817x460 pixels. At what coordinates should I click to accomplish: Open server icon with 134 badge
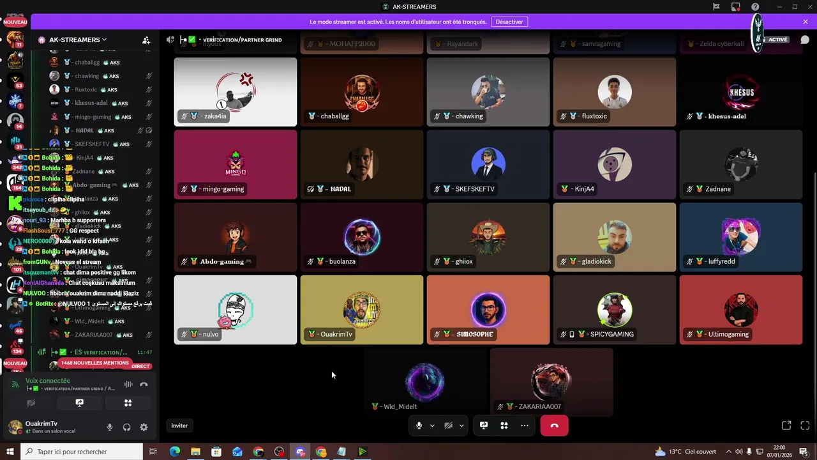pos(15,346)
